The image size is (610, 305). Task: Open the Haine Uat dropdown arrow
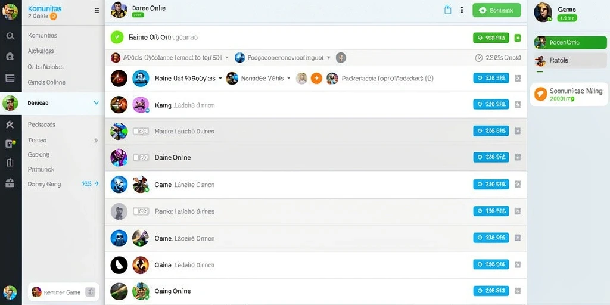point(220,78)
